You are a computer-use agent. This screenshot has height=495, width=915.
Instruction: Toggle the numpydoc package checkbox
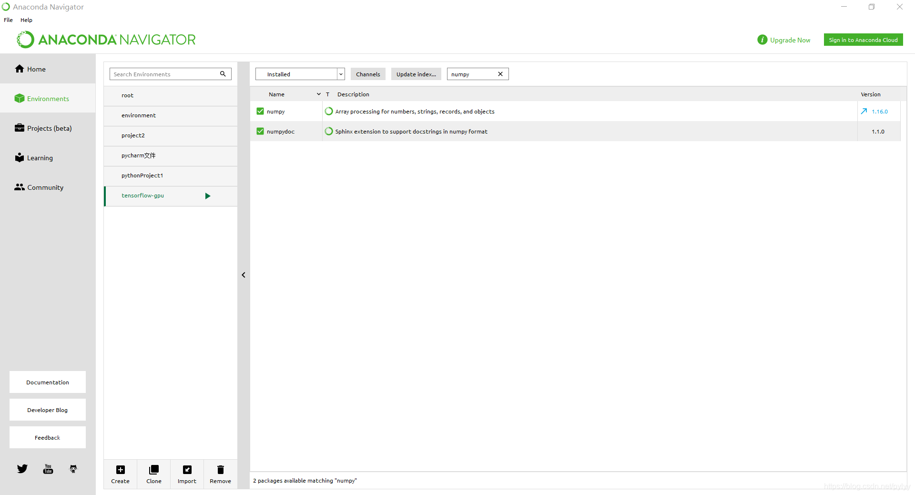(x=260, y=131)
